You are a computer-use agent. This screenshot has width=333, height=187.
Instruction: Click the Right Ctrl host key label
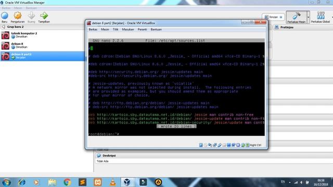(255, 145)
